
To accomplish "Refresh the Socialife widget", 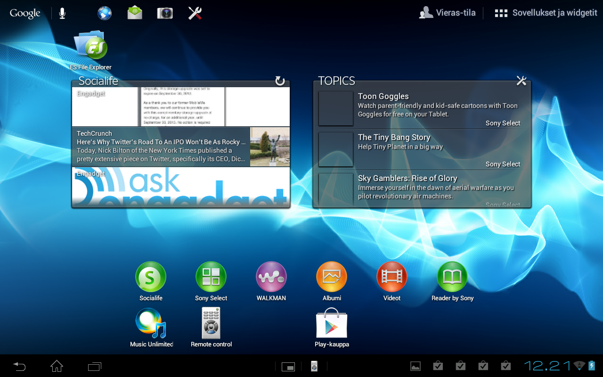I will point(280,81).
